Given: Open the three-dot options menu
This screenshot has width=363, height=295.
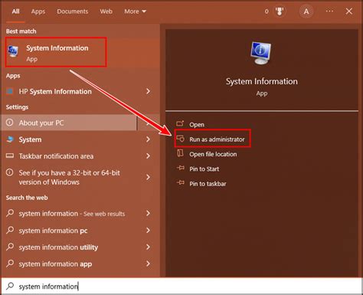Looking at the screenshot, I should [329, 11].
